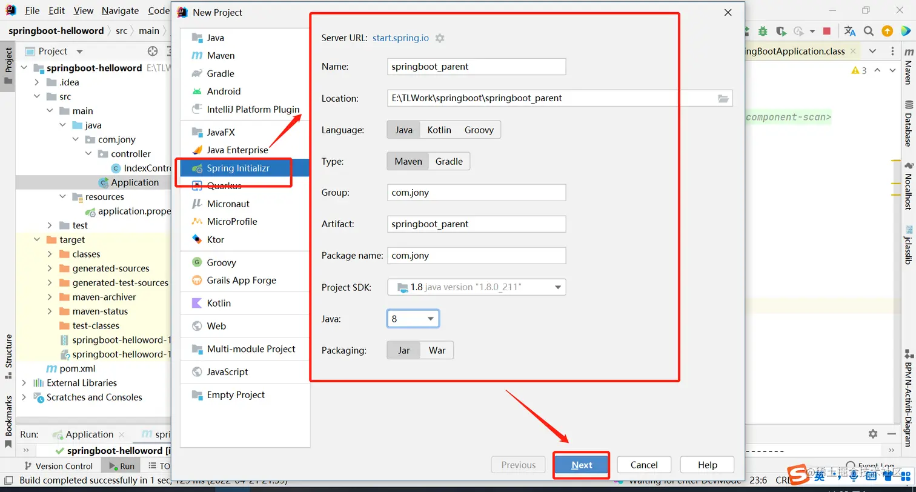The width and height of the screenshot is (916, 492).
Task: Expand the classes folder under target
Action: 50,254
